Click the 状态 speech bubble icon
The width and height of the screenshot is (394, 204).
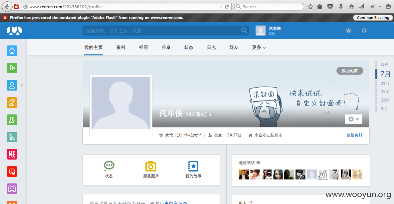(x=109, y=166)
